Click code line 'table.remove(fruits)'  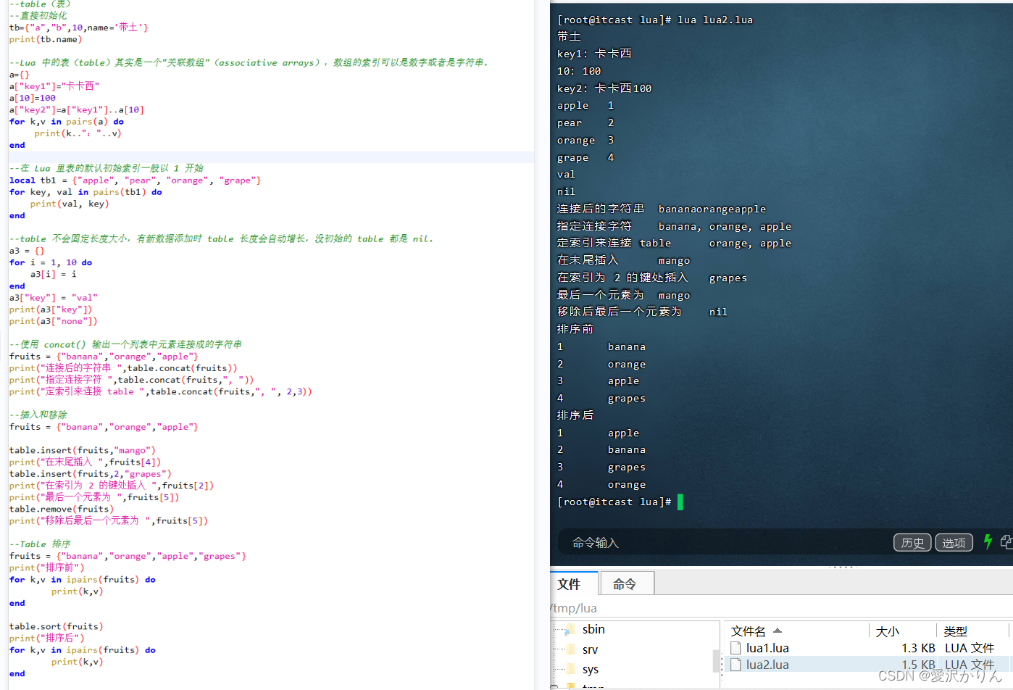[x=61, y=509]
